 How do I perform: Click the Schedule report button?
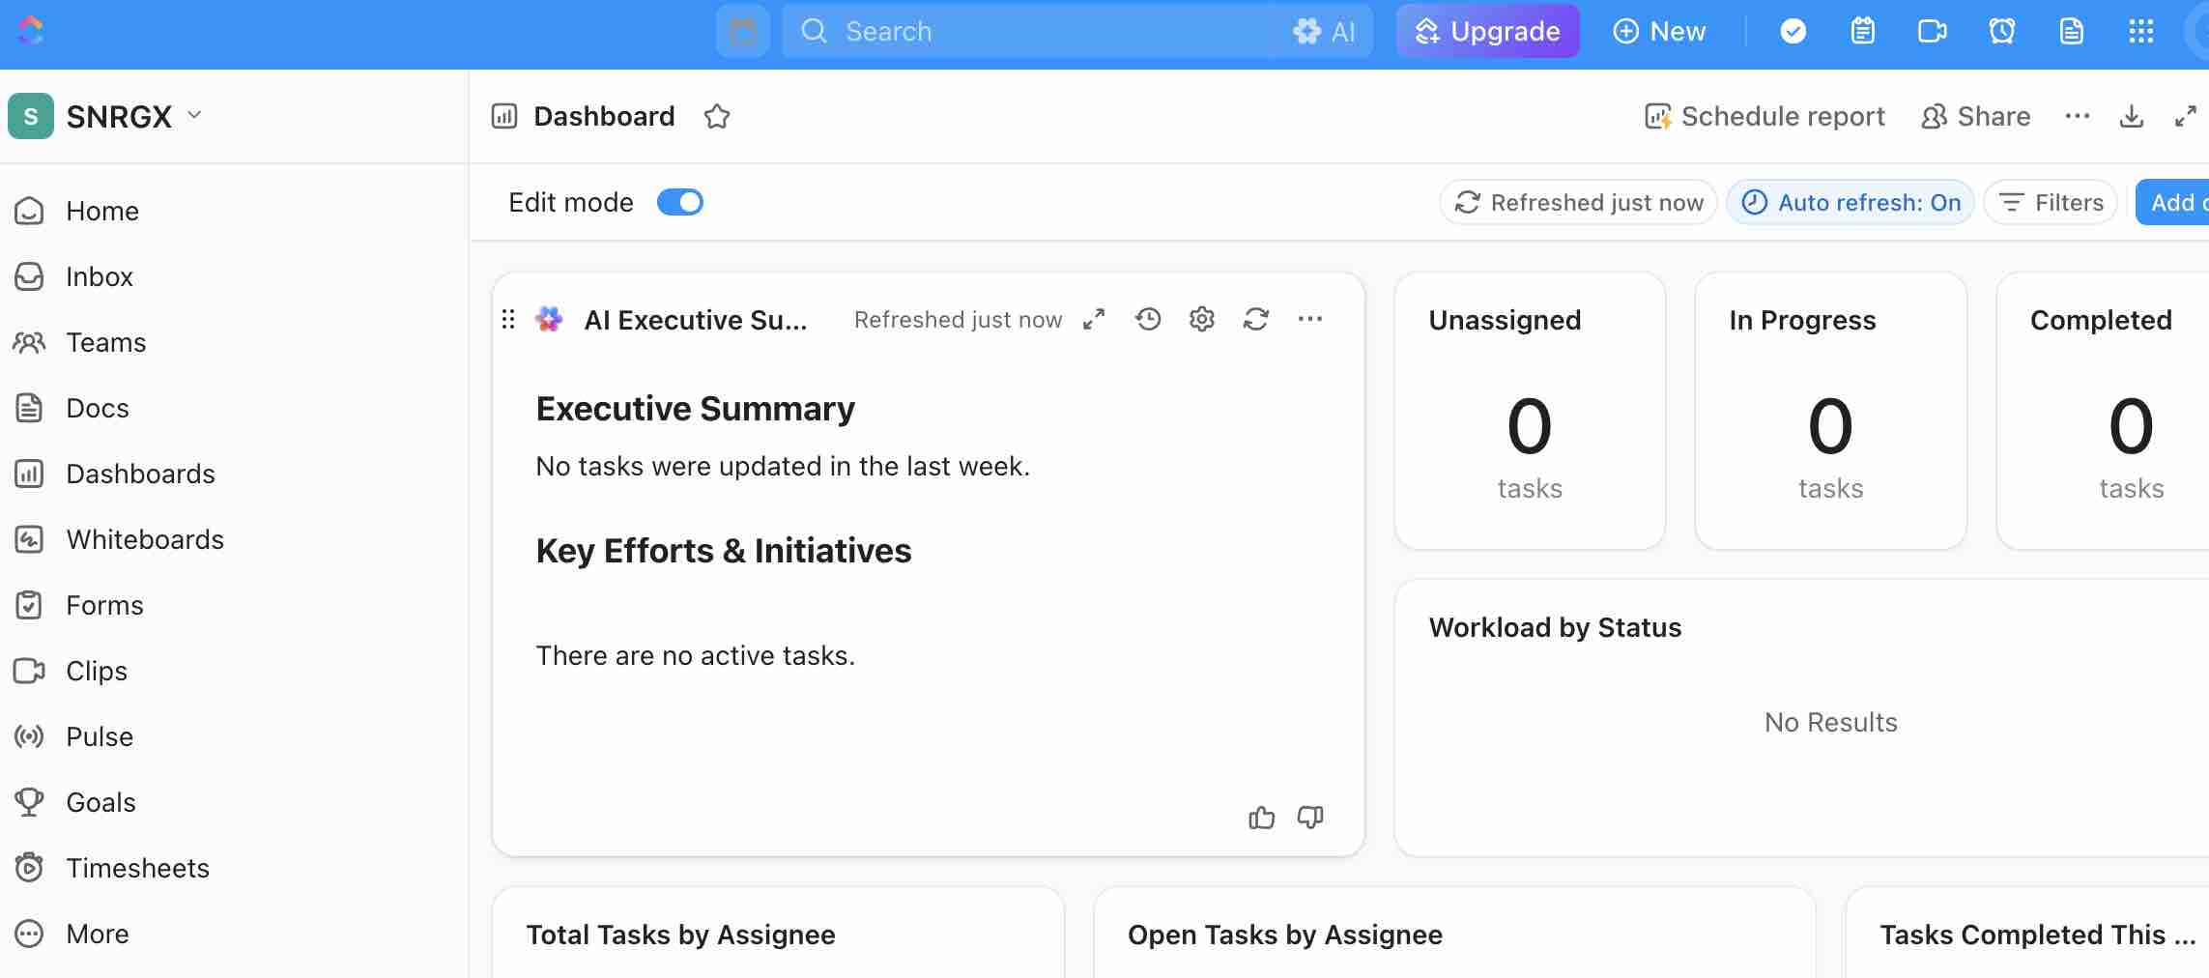[1764, 117]
